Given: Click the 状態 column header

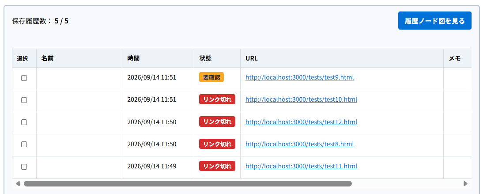Looking at the screenshot, I should 217,58.
